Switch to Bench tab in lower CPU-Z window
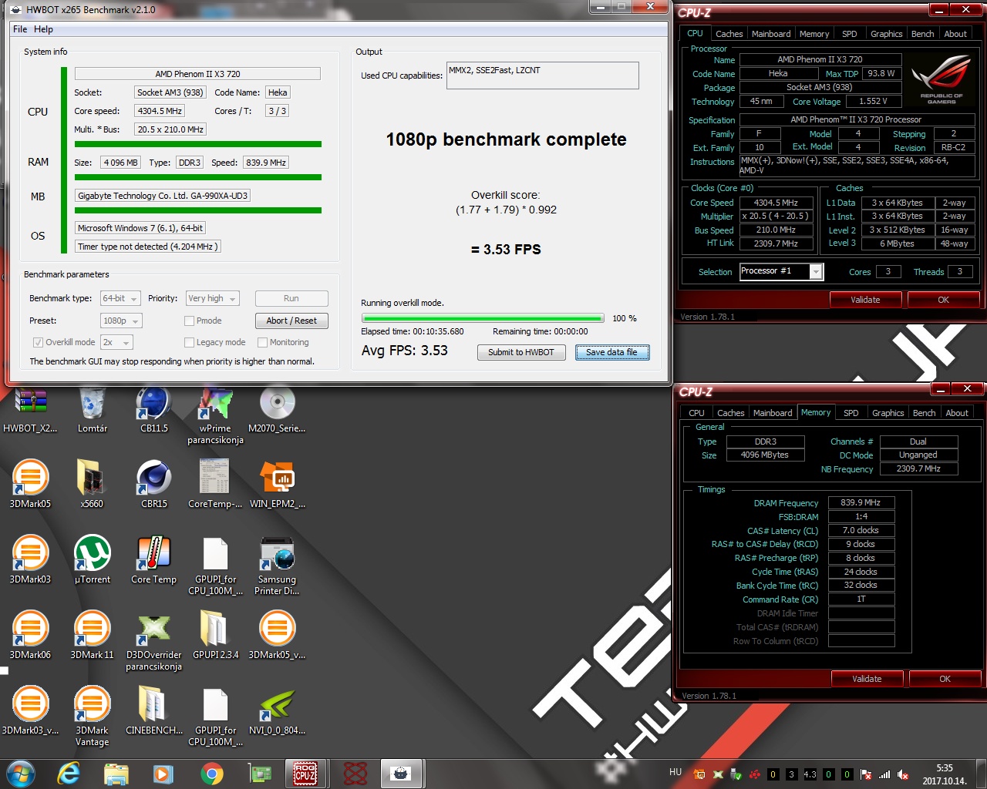Screen dimensions: 987x789 click(x=924, y=413)
